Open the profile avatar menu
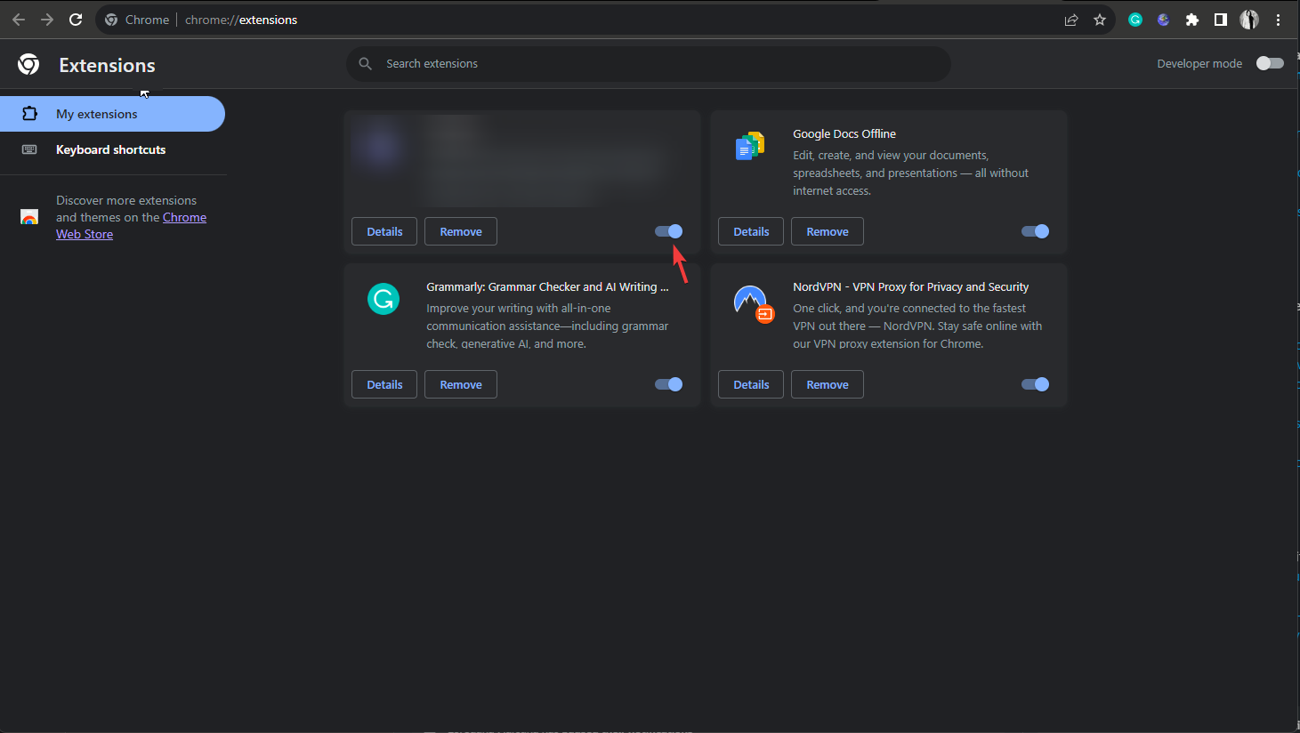 [1249, 19]
